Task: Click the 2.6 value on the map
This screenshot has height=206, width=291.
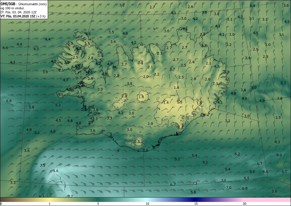Action: click(207, 79)
